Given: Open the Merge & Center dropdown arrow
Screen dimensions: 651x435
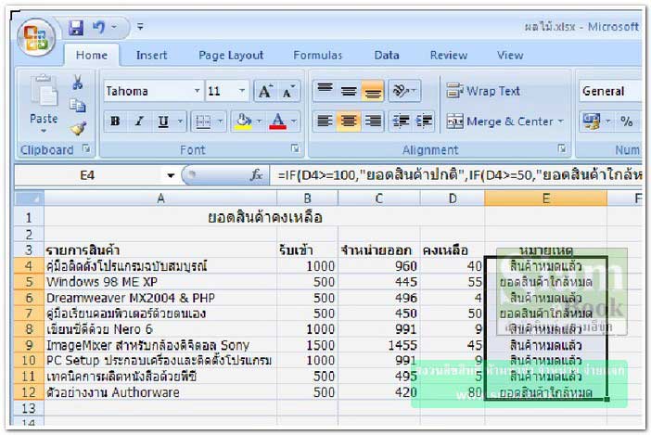Looking at the screenshot, I should tap(560, 122).
